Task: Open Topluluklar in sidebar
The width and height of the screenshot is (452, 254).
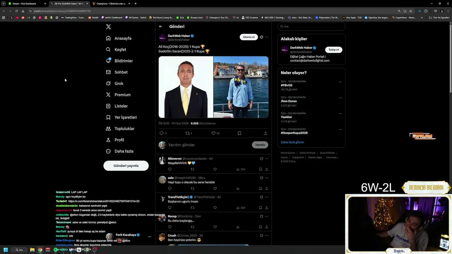Action: [x=120, y=128]
